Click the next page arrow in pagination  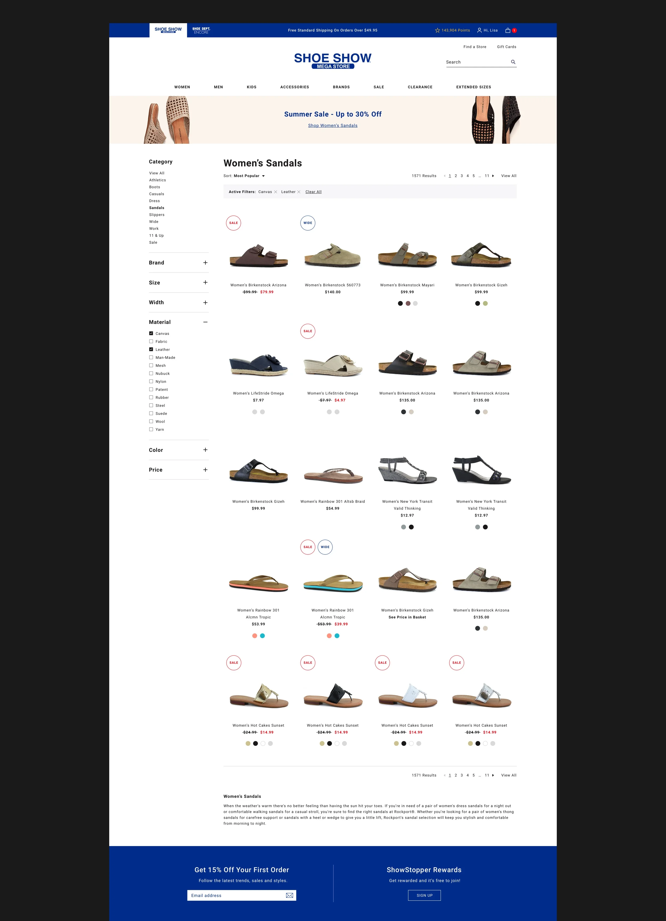(493, 176)
